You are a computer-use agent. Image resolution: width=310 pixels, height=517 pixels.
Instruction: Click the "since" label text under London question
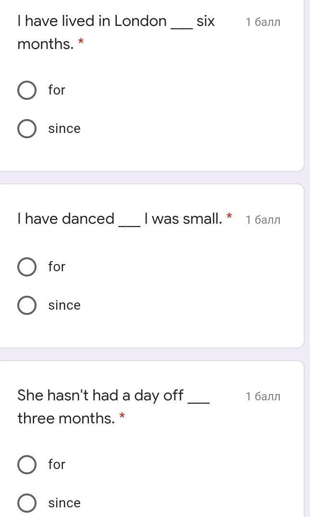pyautogui.click(x=64, y=129)
